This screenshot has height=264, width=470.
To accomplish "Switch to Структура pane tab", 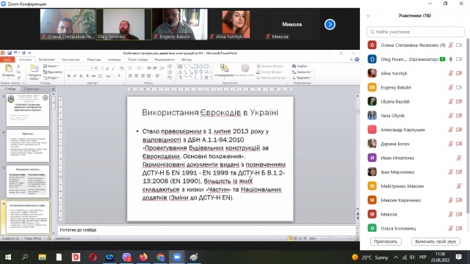I will [x=32, y=89].
